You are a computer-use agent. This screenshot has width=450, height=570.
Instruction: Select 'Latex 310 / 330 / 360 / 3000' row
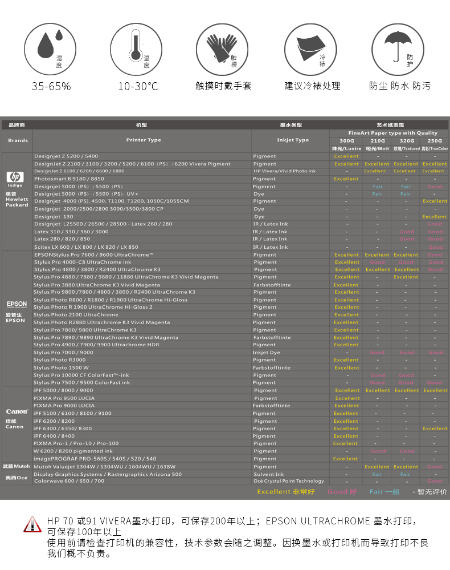pos(226,232)
